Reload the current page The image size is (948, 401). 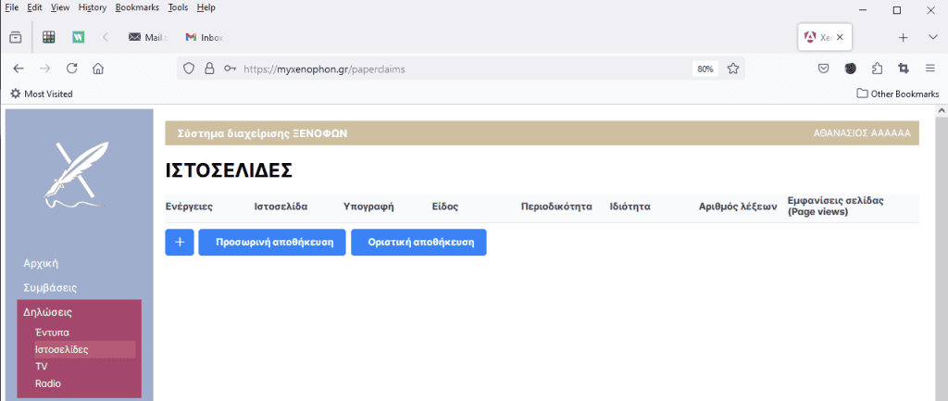pyautogui.click(x=71, y=68)
